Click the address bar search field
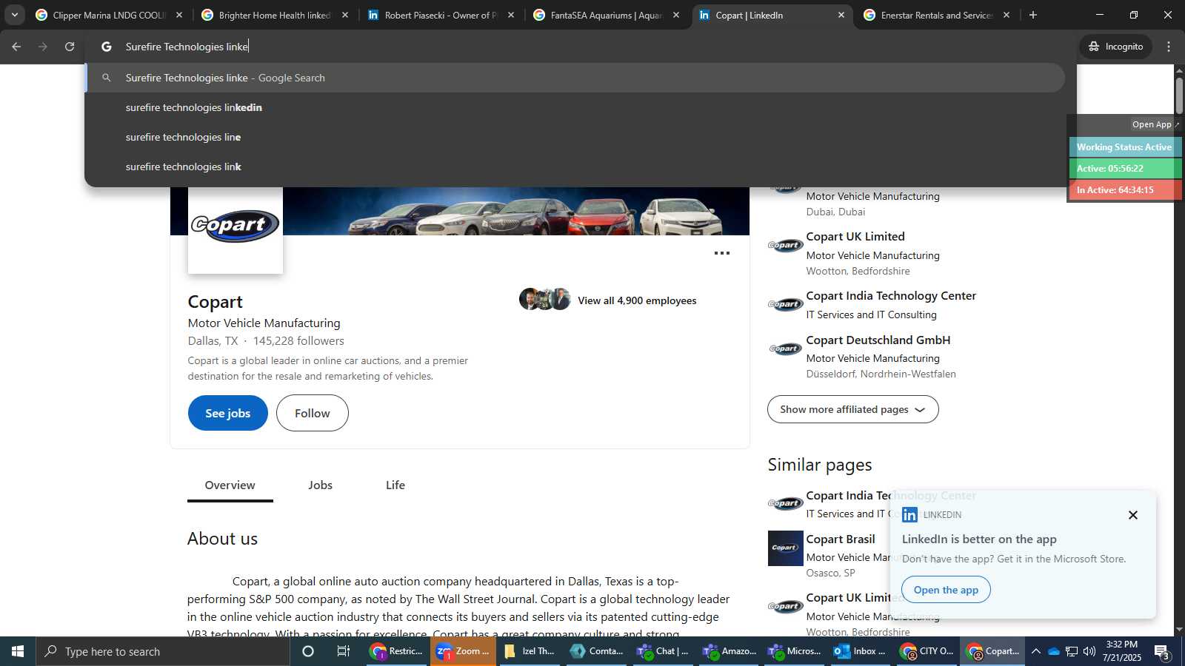The image size is (1185, 666). tap(581, 47)
